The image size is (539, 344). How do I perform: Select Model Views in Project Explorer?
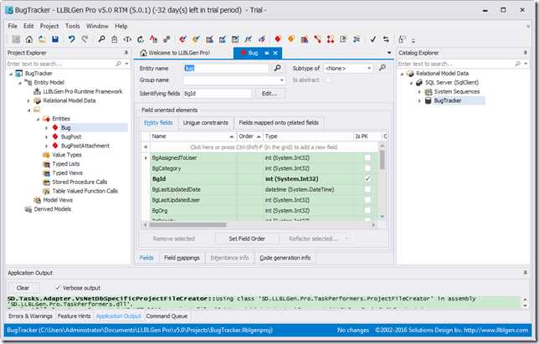coord(58,200)
